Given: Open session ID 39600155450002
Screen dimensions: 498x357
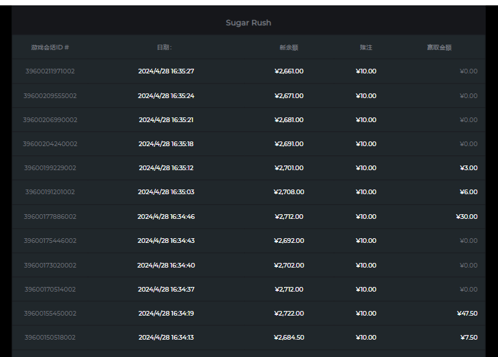Looking at the screenshot, I should (x=50, y=314).
